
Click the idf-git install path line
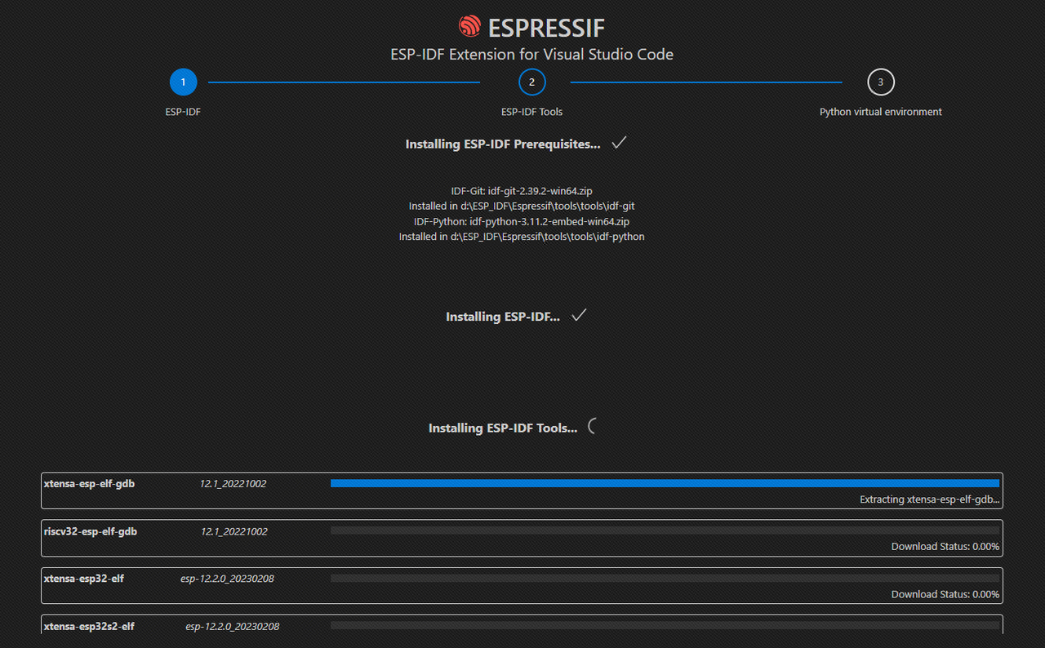[x=522, y=206]
